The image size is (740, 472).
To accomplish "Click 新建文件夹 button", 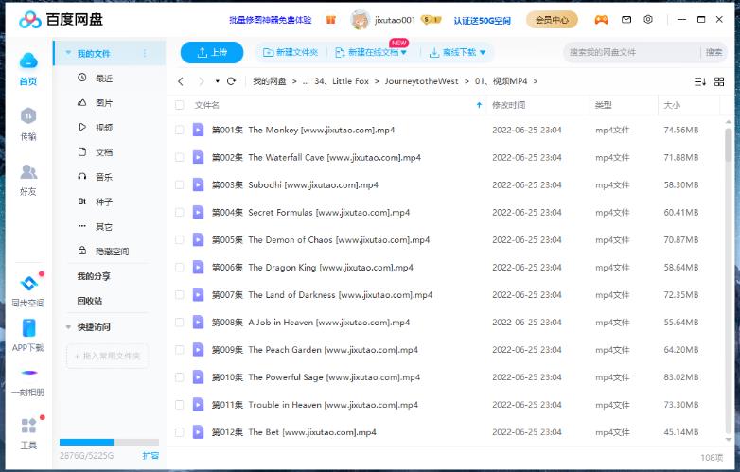I will click(x=291, y=52).
